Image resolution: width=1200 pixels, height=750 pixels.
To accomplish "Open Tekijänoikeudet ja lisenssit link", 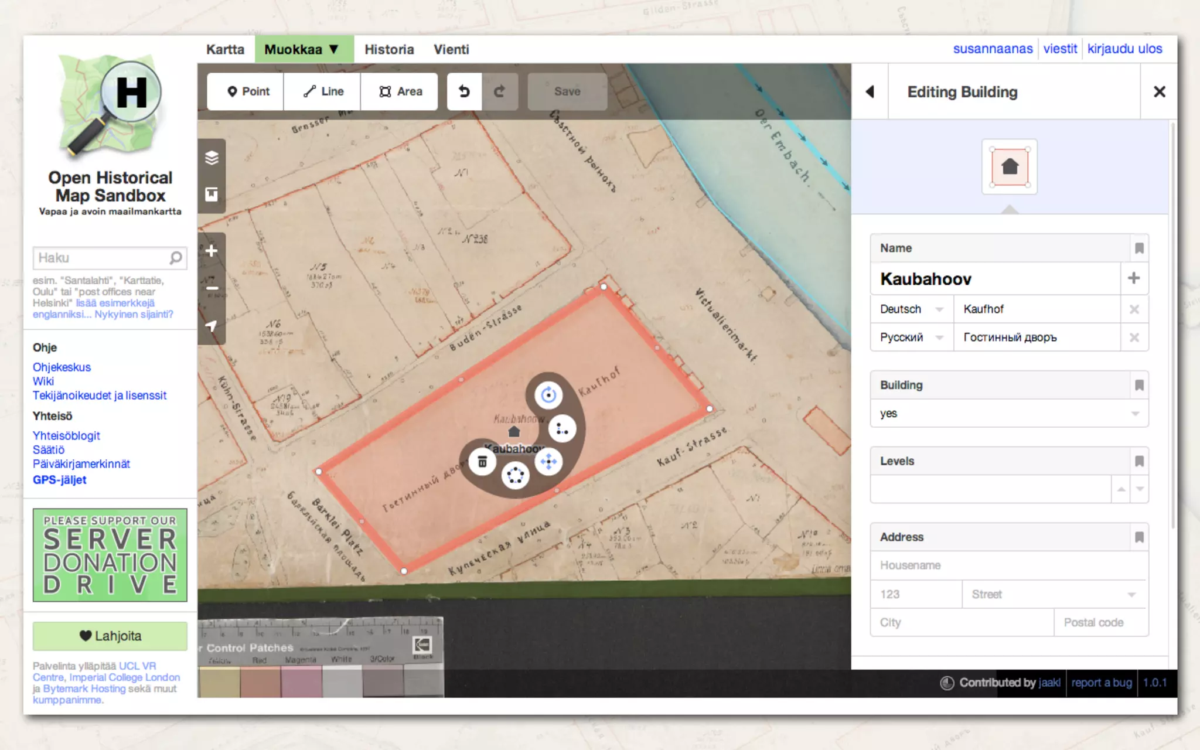I will [100, 396].
